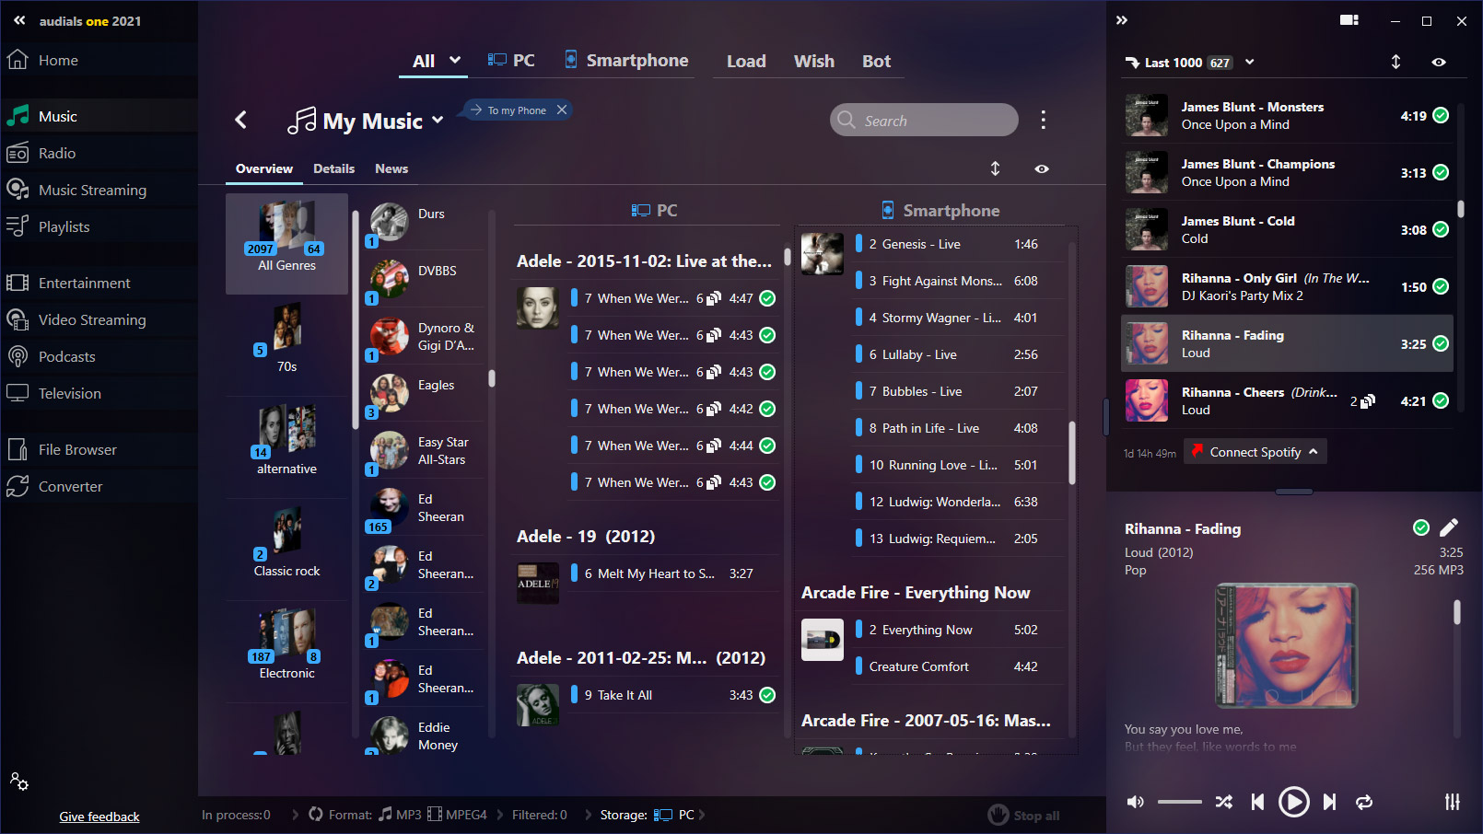The height and width of the screenshot is (834, 1483).
Task: Toggle repeat playback mode
Action: 1364,802
